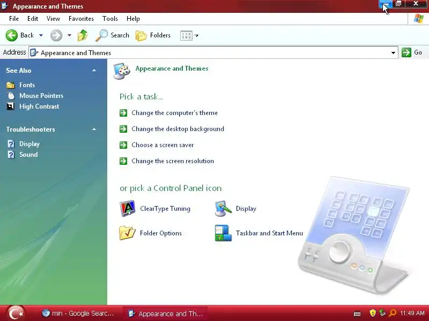This screenshot has width=429, height=321.
Task: Click Change the computer's theme task
Action: (x=175, y=113)
